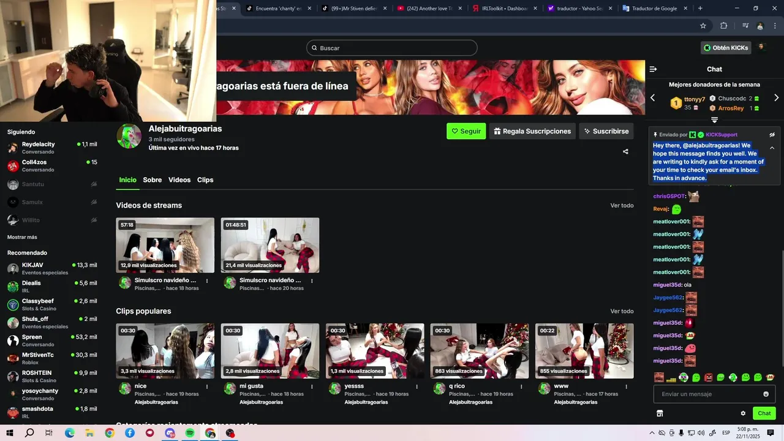Screen dimensions: 784x441
Task: Open the 01:48:51 stream video thumbnail
Action: point(270,245)
